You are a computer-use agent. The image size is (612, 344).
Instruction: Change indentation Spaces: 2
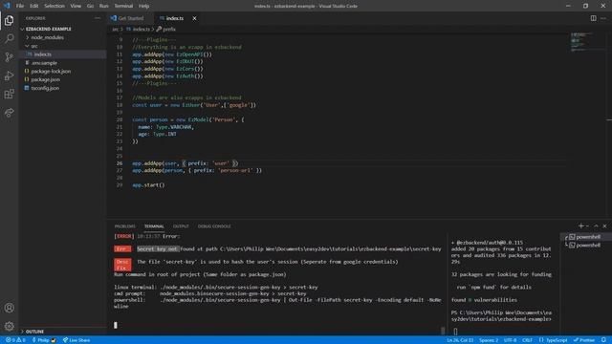coord(489,340)
